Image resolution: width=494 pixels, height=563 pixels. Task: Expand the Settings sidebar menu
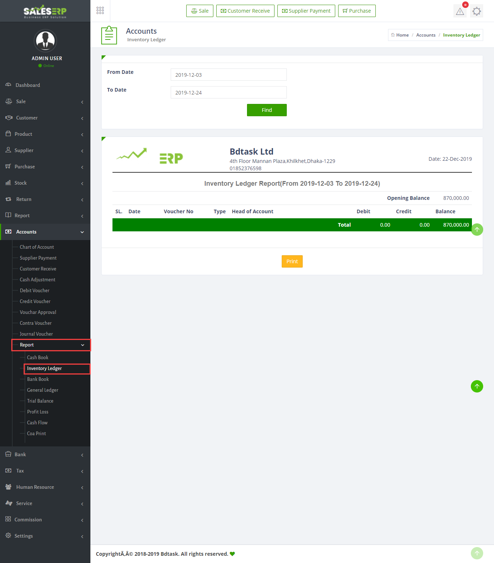pos(45,536)
